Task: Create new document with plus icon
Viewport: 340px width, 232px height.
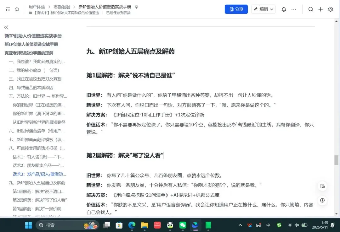Action: tap(320, 9)
